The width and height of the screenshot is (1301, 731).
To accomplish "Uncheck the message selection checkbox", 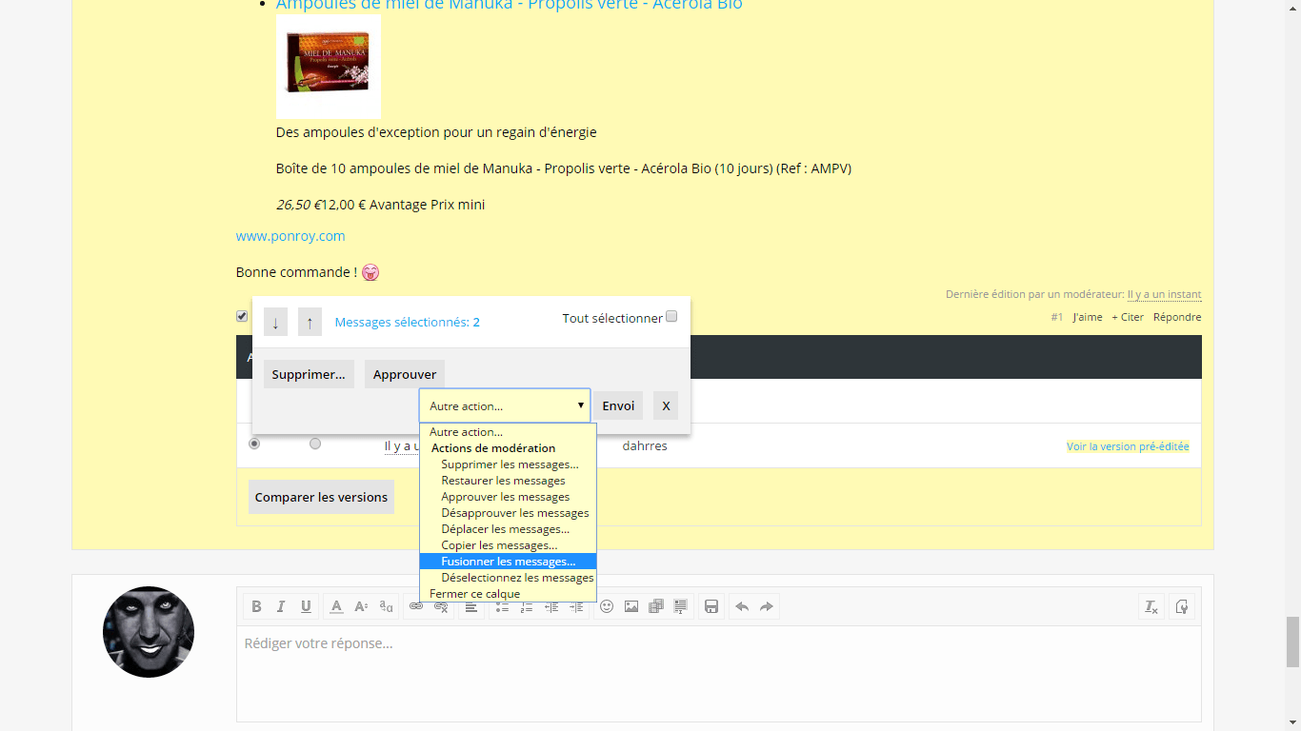I will 242,317.
